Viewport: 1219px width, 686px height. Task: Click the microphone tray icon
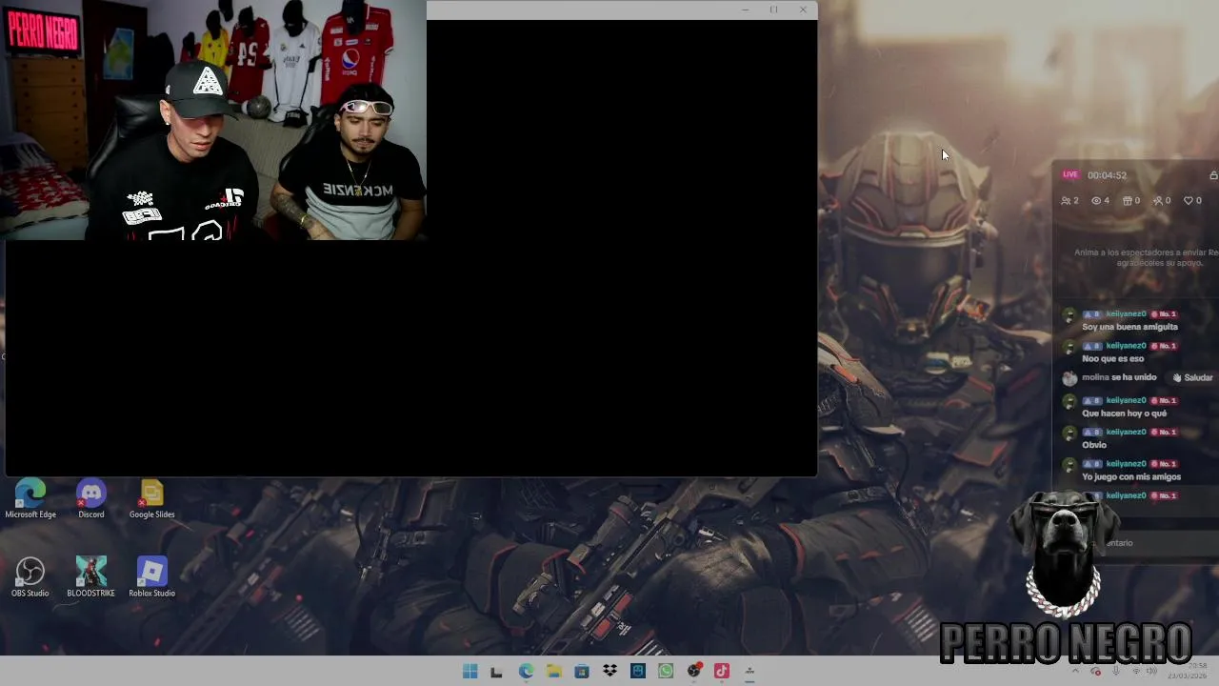1115,671
